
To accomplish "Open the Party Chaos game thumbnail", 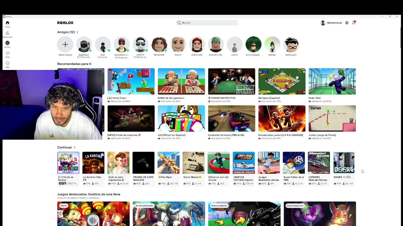I will point(131,81).
